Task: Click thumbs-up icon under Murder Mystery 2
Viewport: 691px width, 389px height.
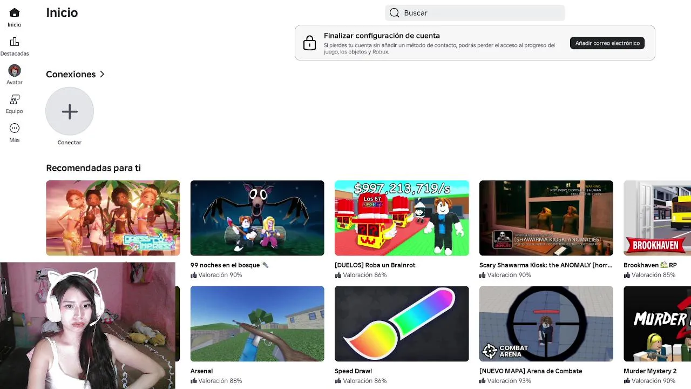Action: (627, 381)
